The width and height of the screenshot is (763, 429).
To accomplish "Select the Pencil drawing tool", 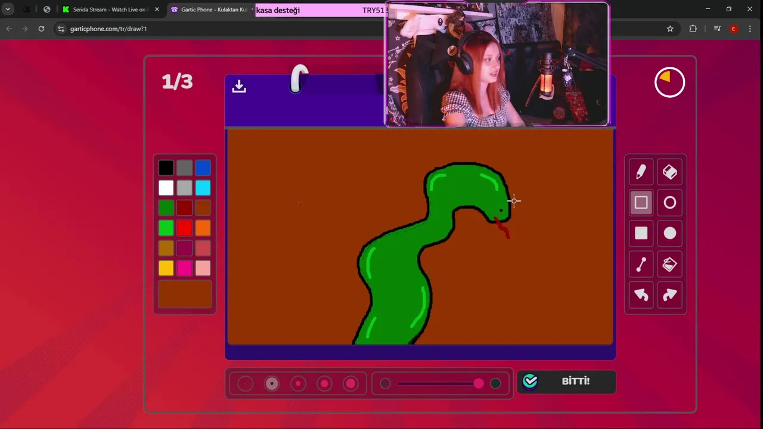I will point(641,172).
